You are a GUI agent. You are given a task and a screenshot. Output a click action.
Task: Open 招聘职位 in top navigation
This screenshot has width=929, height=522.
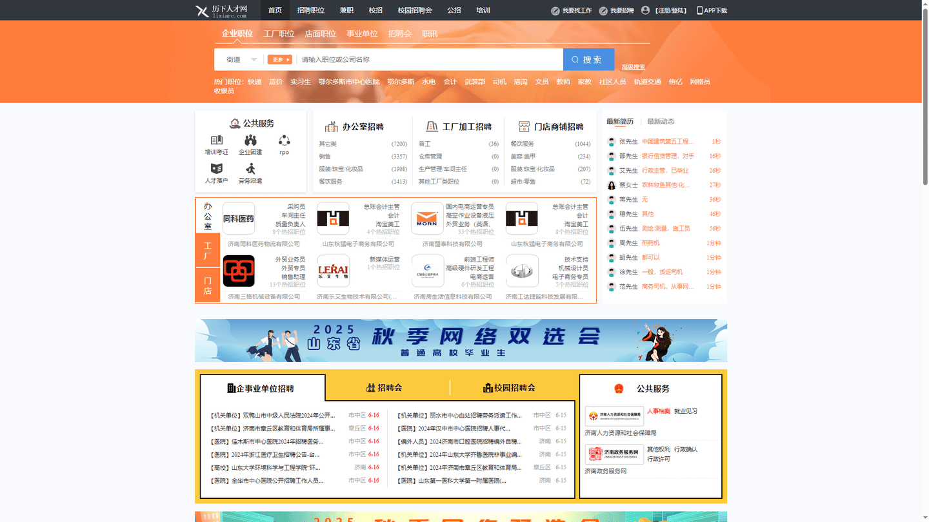click(311, 10)
